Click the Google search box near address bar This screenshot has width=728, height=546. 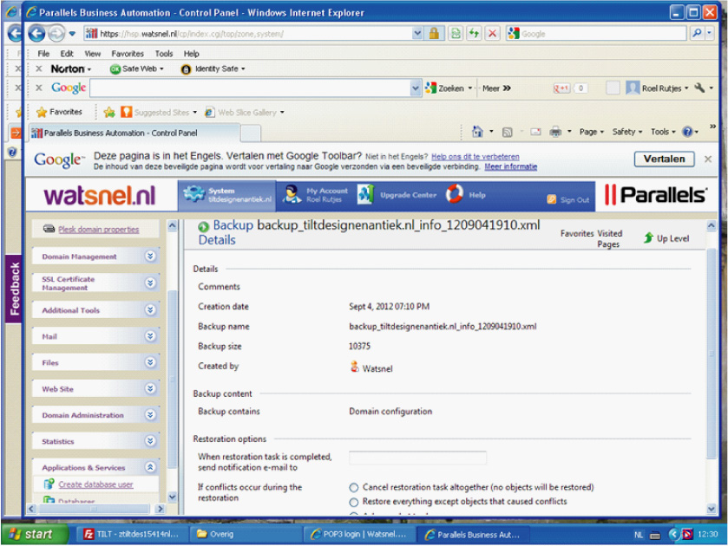(596, 34)
